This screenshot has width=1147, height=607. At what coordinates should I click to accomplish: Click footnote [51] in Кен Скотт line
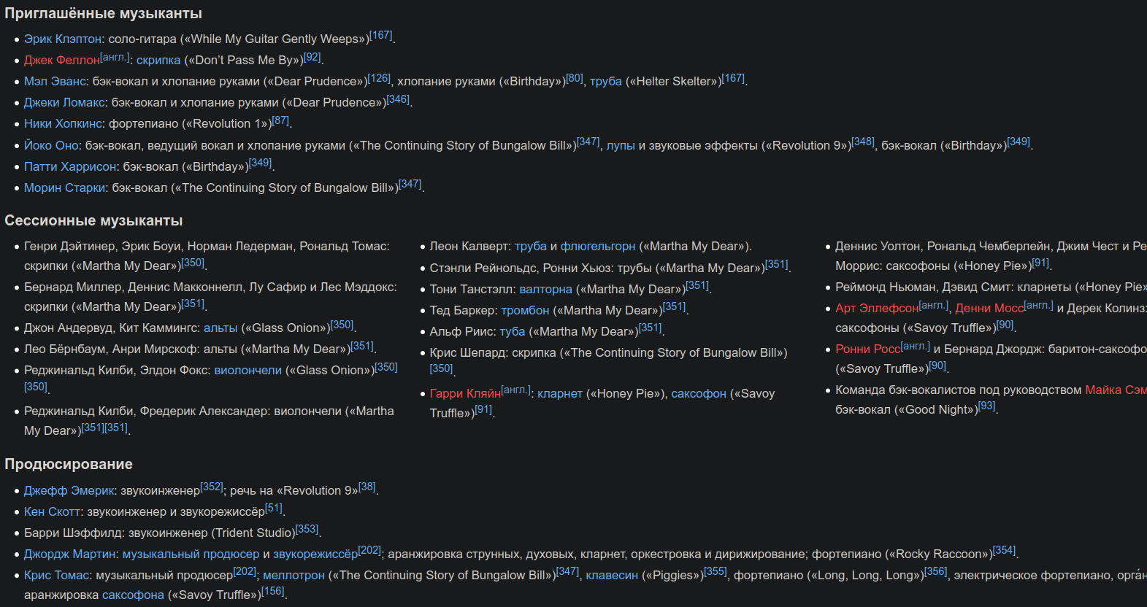tap(274, 509)
